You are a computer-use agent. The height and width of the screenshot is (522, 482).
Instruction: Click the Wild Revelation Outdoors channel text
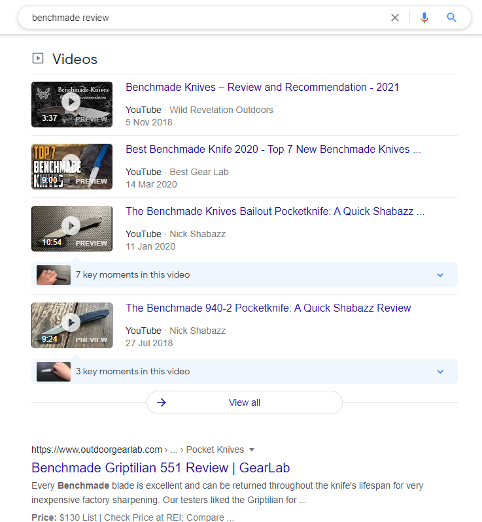click(221, 110)
